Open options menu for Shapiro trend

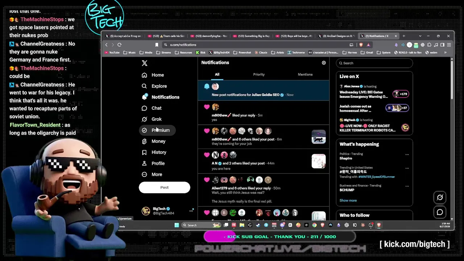407,155
